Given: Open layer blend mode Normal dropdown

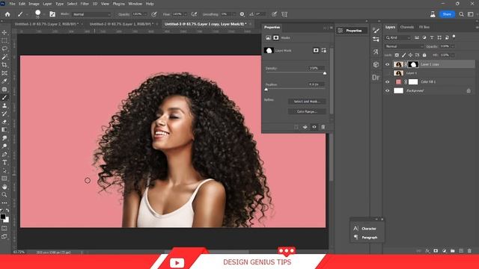Looking at the screenshot, I should click(x=404, y=46).
